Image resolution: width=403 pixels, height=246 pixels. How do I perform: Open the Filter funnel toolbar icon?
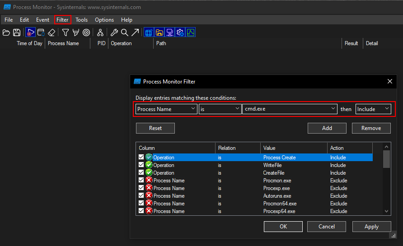pyautogui.click(x=65, y=32)
